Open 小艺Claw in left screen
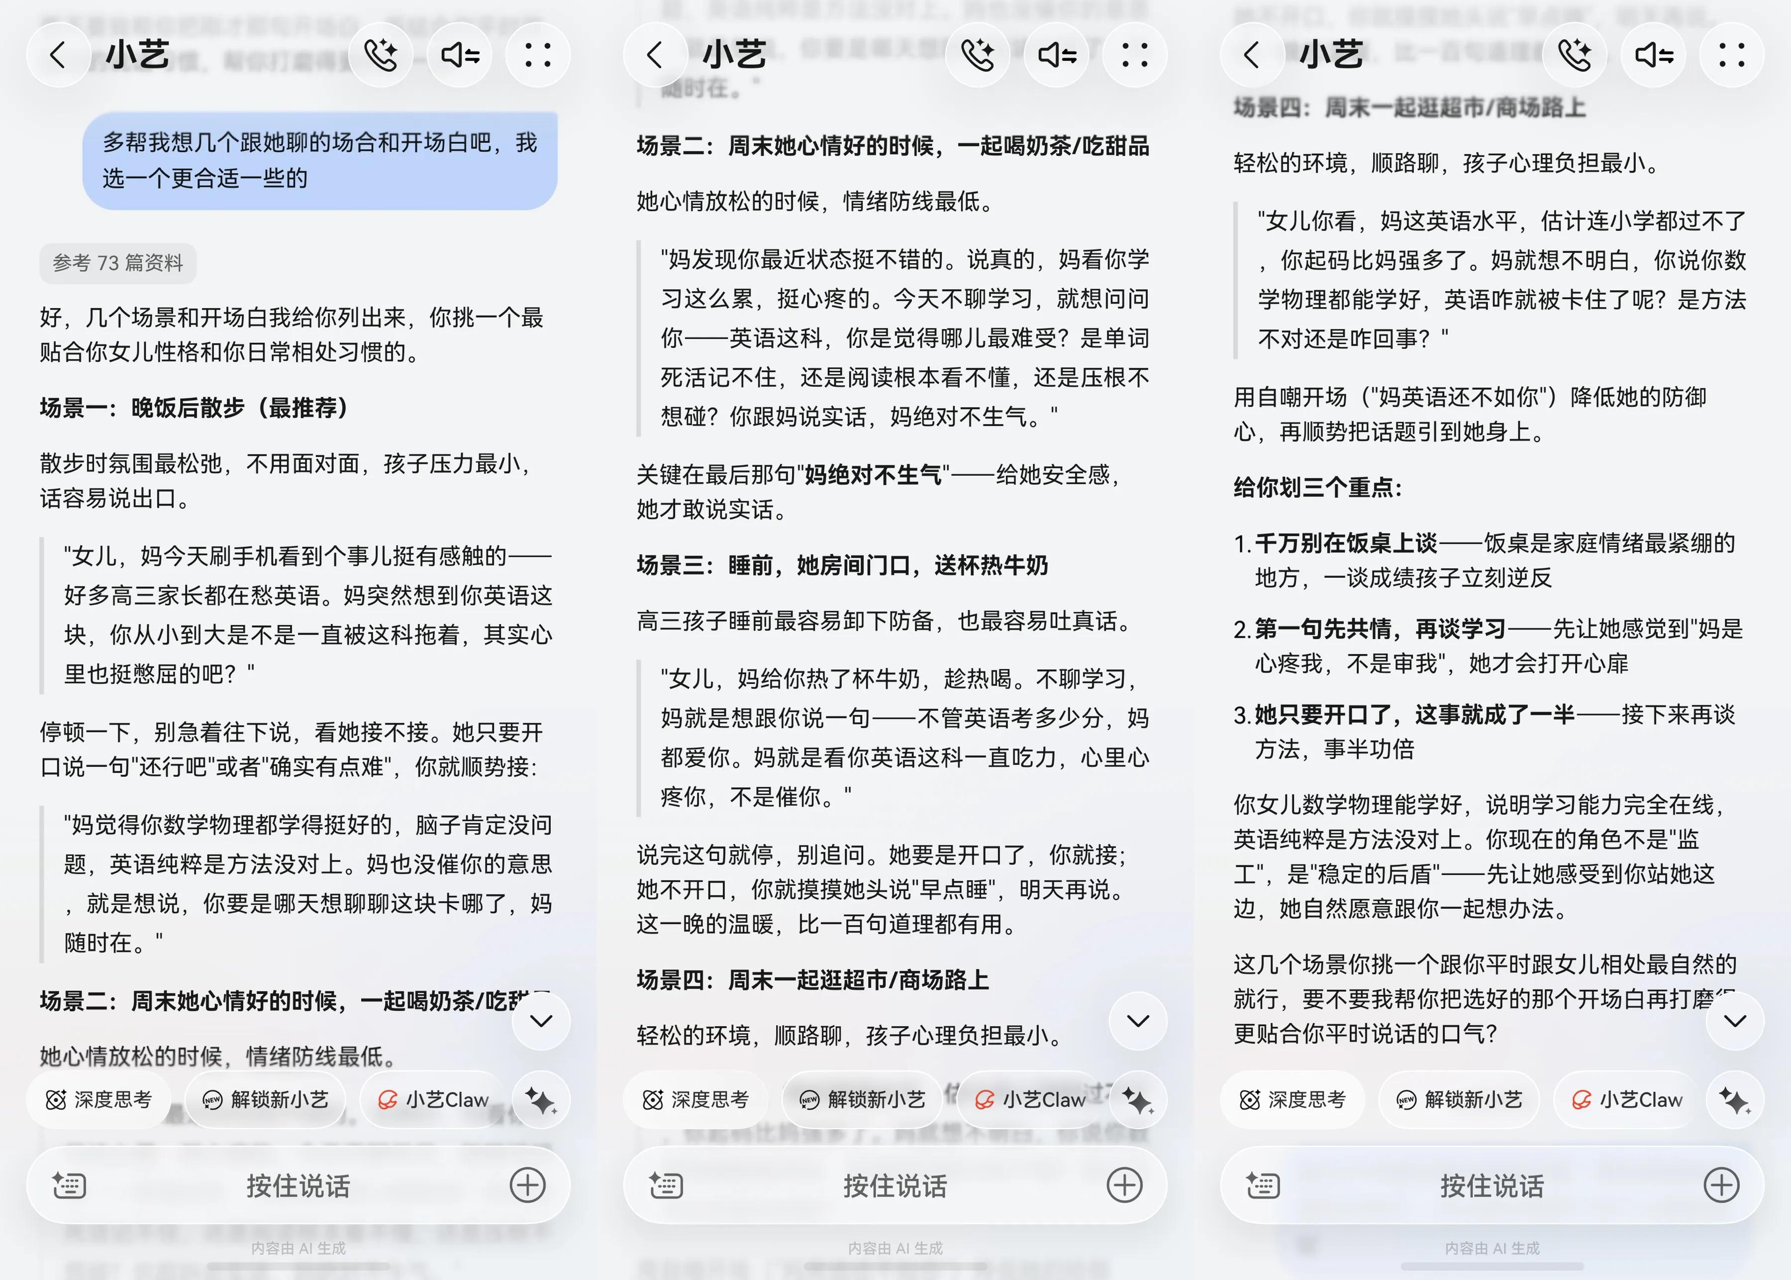Viewport: 1791px width, 1280px height. pyautogui.click(x=433, y=1099)
